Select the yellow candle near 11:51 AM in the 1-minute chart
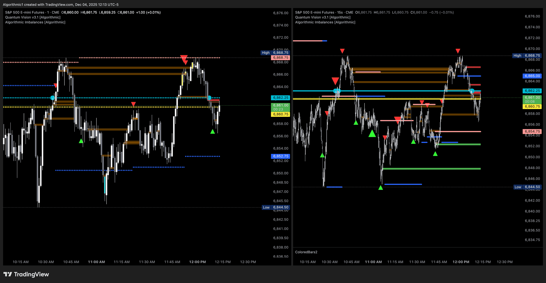The image size is (546, 283). click(182, 80)
